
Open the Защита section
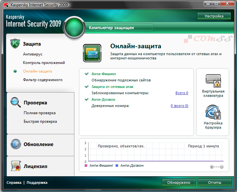click(32, 44)
